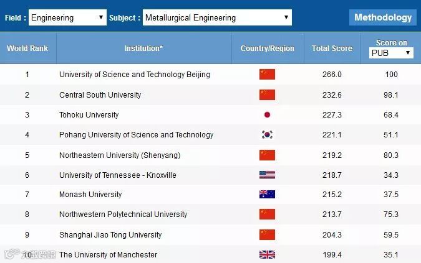The height and width of the screenshot is (263, 421).
Task: Select total score 199.4
Action: click(x=332, y=255)
